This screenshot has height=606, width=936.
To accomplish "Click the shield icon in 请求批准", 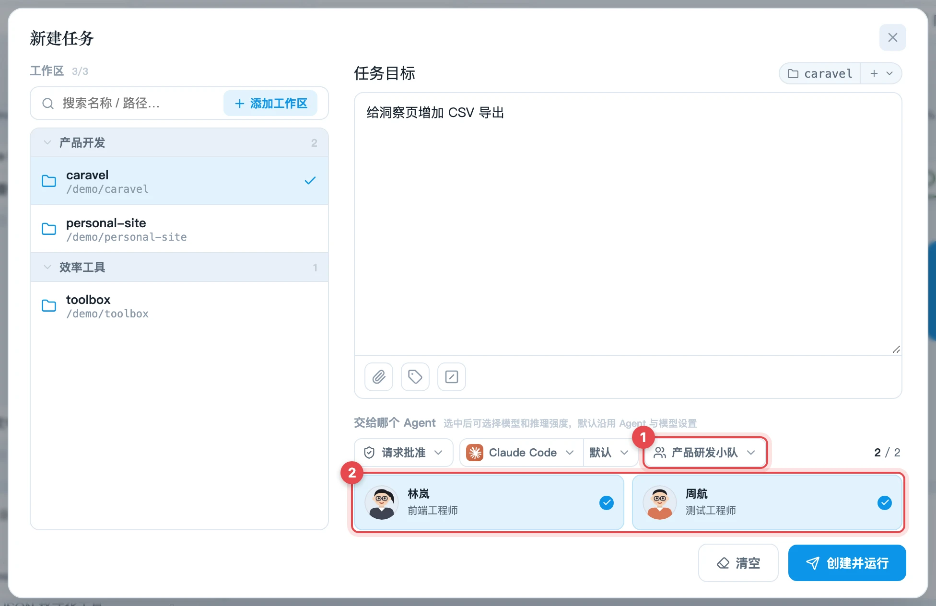I will pyautogui.click(x=369, y=453).
